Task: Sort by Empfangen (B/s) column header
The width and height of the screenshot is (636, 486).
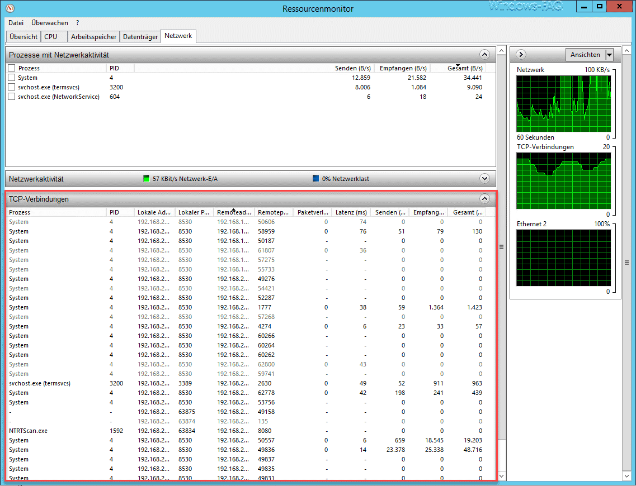Action: tap(403, 68)
